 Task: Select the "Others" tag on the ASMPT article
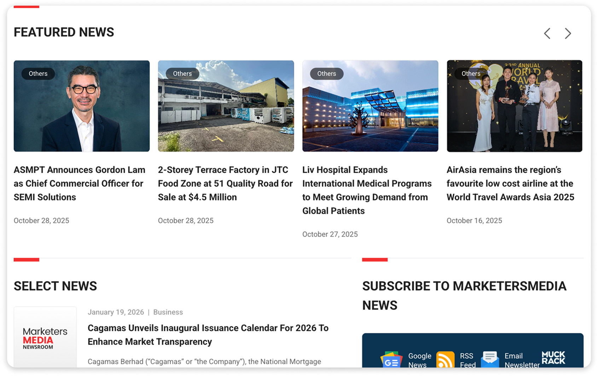[x=38, y=73]
